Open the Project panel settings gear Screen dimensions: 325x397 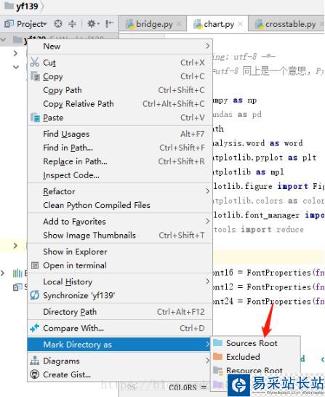pyautogui.click(x=92, y=24)
